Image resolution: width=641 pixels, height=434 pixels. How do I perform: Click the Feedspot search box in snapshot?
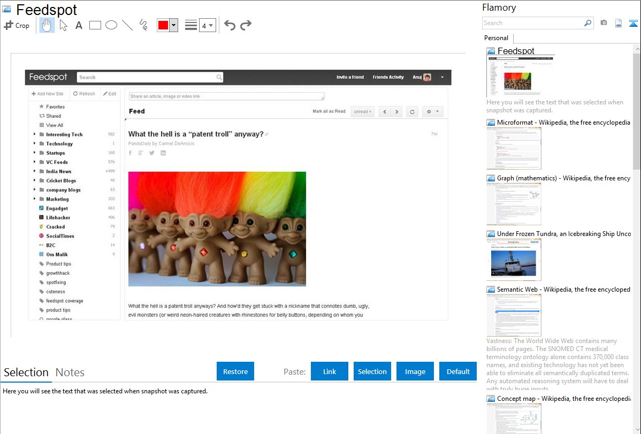(150, 77)
